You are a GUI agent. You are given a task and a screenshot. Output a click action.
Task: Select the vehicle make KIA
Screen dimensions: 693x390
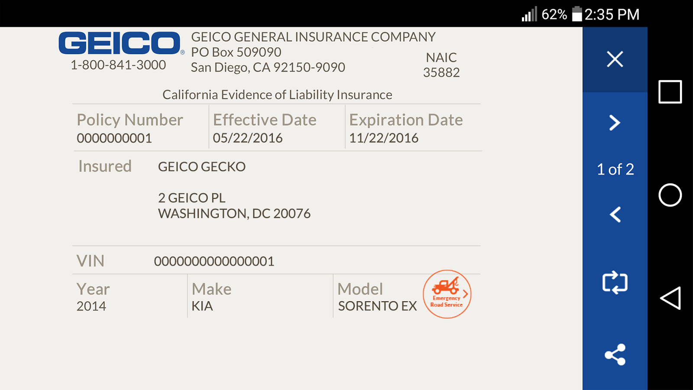pos(202,306)
